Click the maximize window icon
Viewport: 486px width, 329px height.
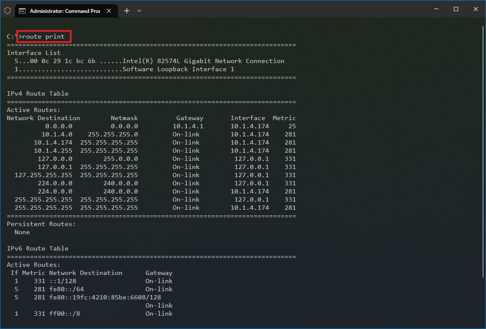(456, 9)
